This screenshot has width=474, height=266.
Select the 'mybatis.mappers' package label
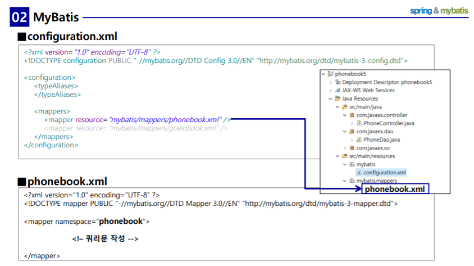377,181
